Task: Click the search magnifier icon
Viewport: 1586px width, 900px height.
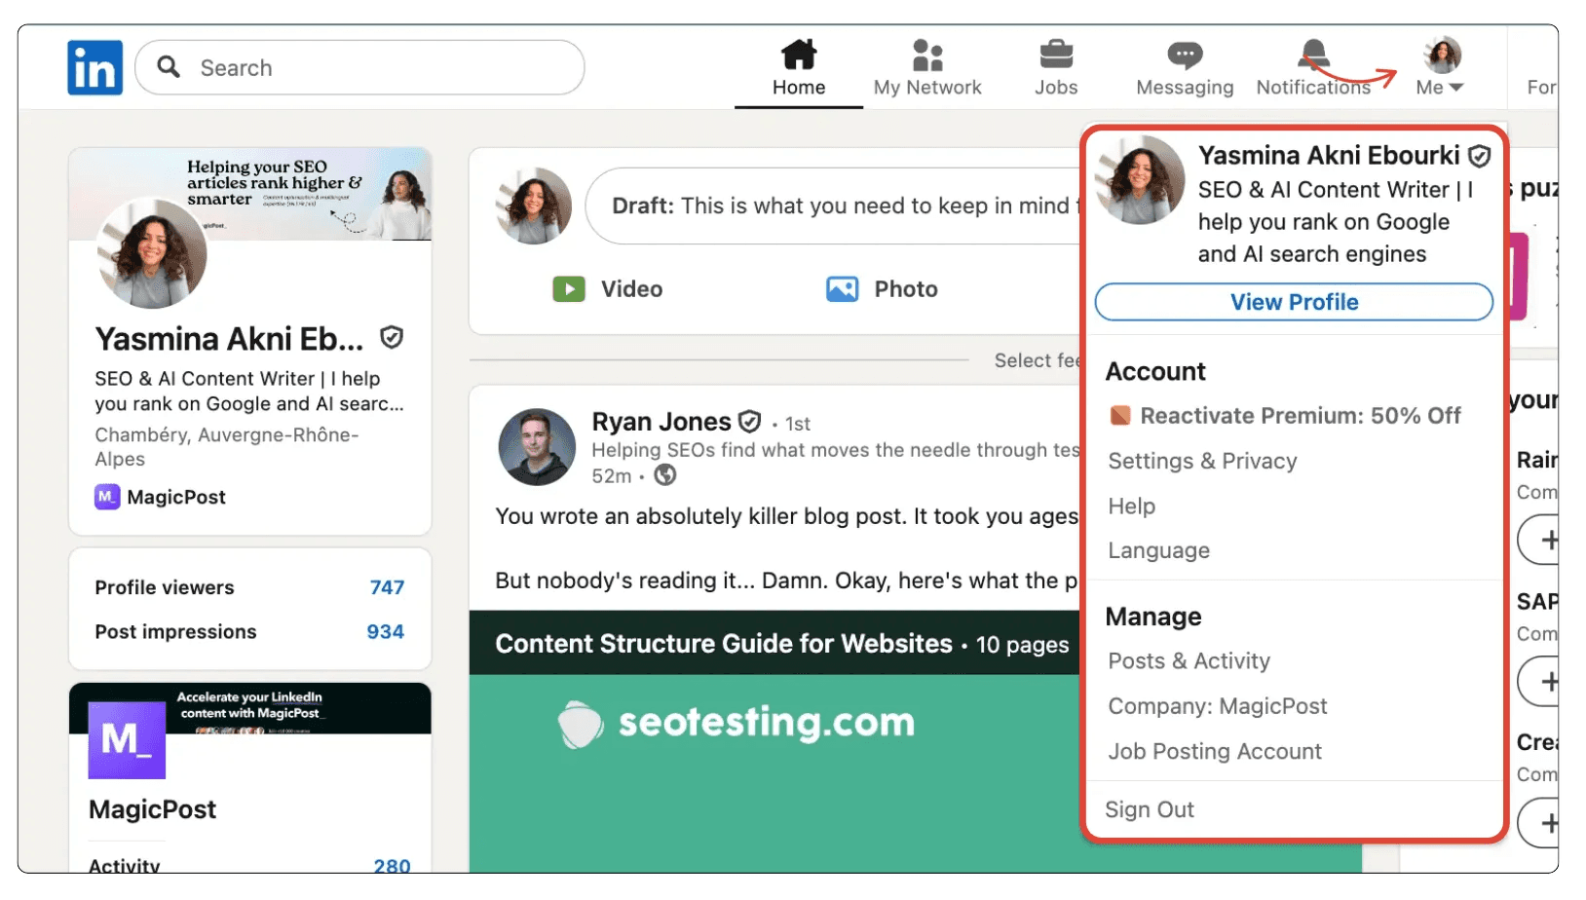Action: click(169, 66)
